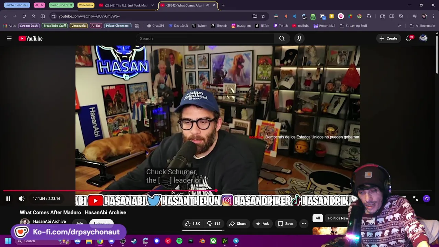Open the TikTok bookmark

[262, 26]
